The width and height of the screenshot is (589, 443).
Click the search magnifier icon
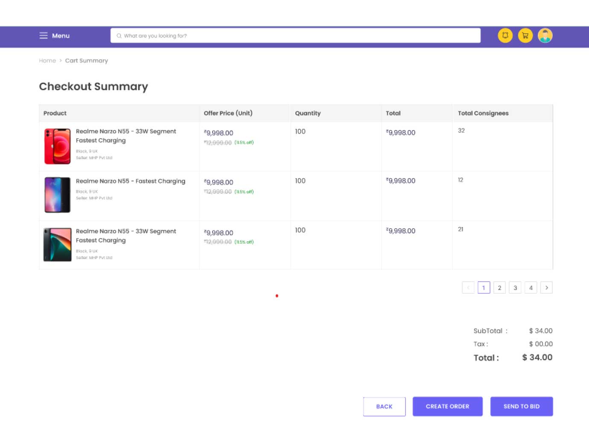coord(119,36)
